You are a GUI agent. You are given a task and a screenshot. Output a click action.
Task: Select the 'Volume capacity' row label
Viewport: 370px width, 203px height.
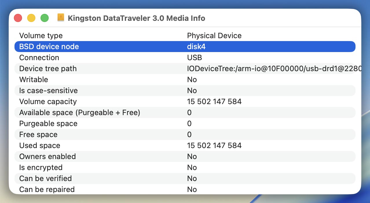tap(48, 101)
